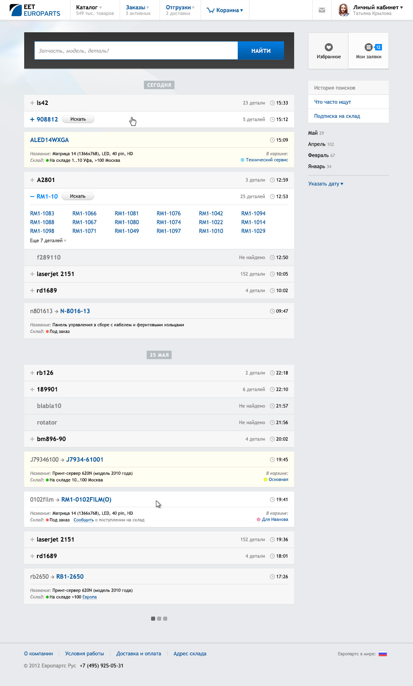Image resolution: width=413 pixels, height=686 pixels.
Task: Open the Указать дату dropdown
Action: pyautogui.click(x=326, y=184)
